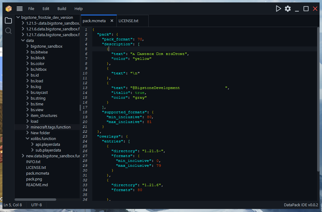Expand the bs.hitbox folder
322x212 pixels.
coord(28,69)
